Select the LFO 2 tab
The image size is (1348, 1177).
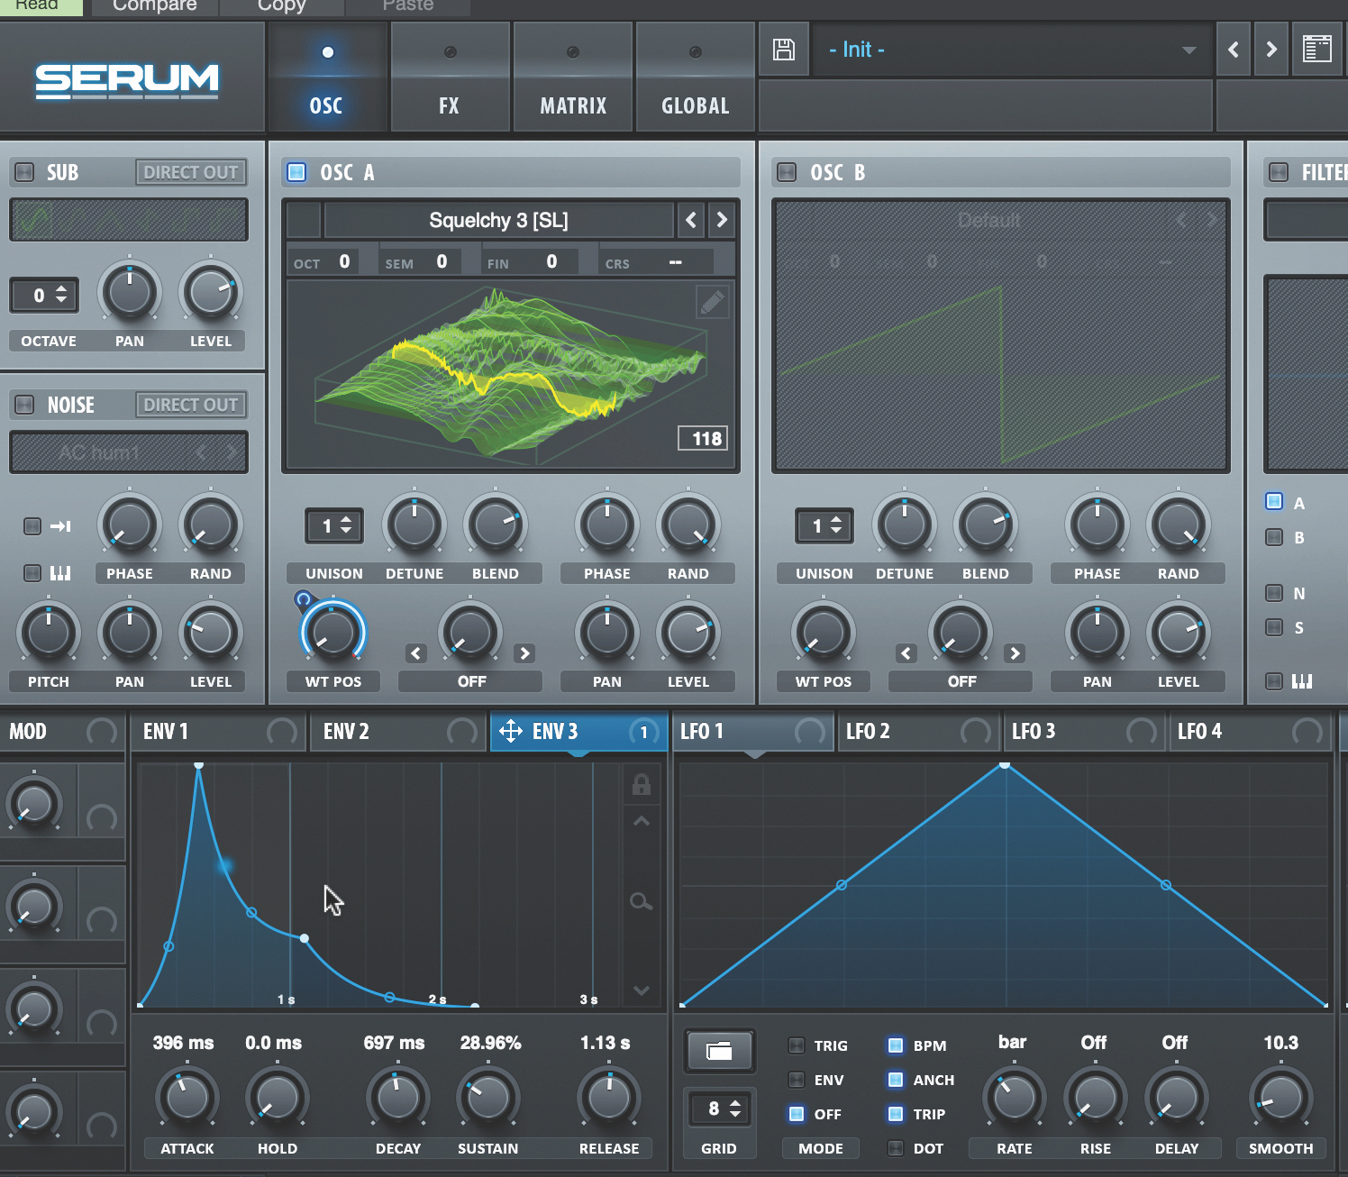pyautogui.click(x=919, y=731)
